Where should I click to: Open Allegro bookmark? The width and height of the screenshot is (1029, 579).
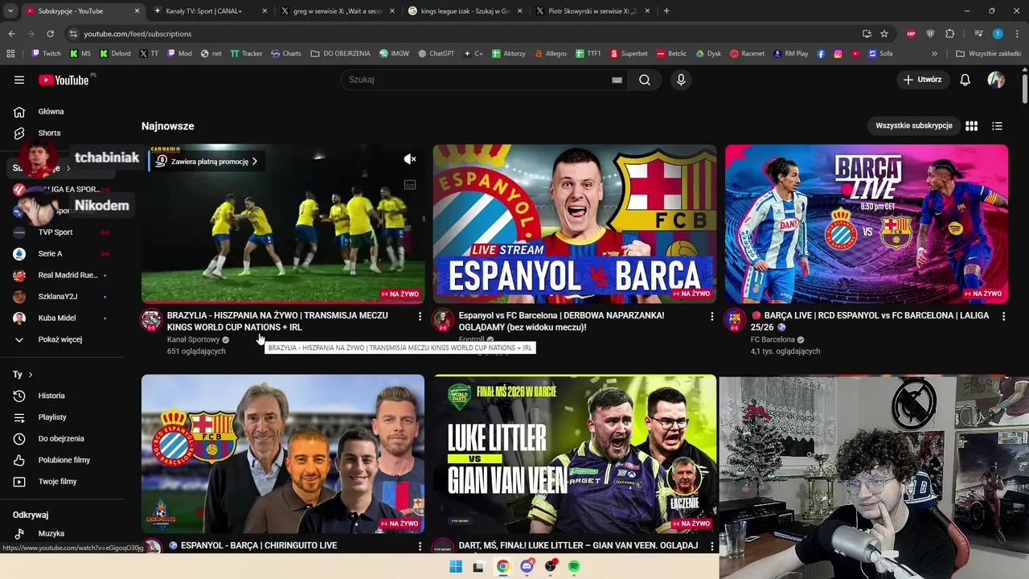coord(550,54)
